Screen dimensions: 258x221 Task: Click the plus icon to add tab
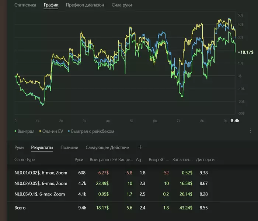coord(140,147)
